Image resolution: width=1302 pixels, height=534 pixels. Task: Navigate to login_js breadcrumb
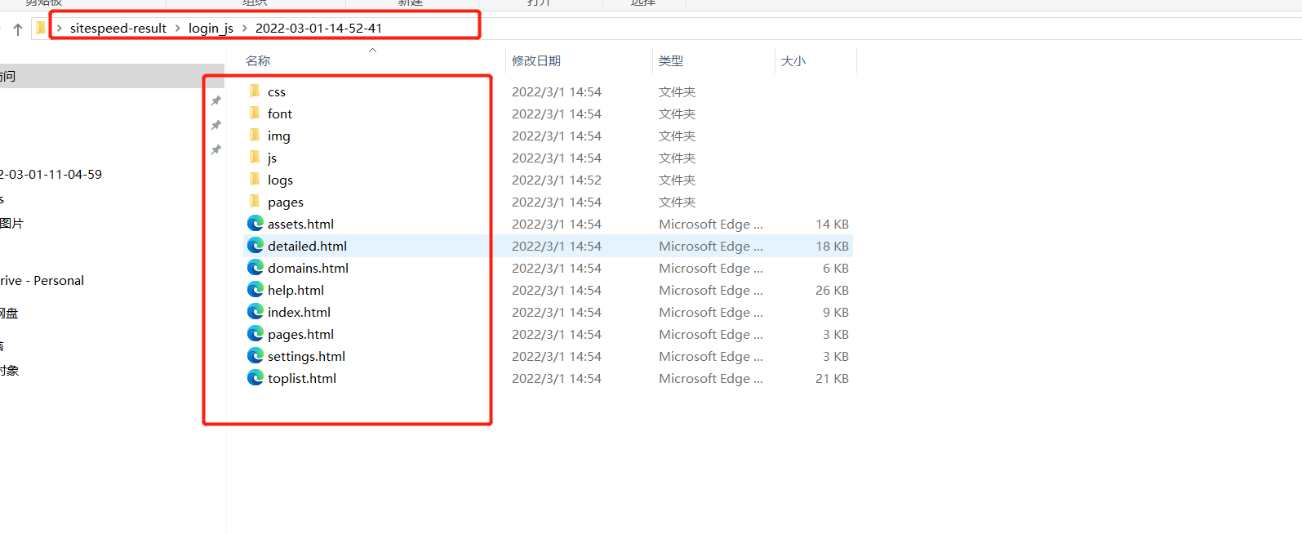(211, 28)
